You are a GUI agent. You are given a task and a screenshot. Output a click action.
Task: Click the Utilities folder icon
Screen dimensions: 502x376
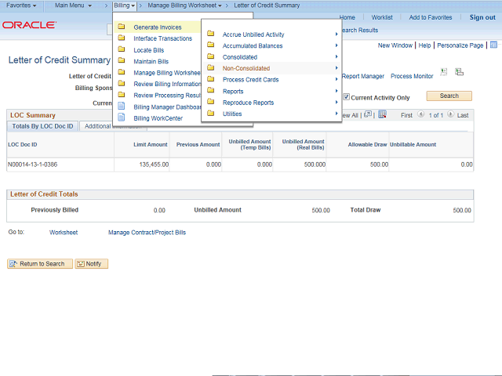point(210,114)
